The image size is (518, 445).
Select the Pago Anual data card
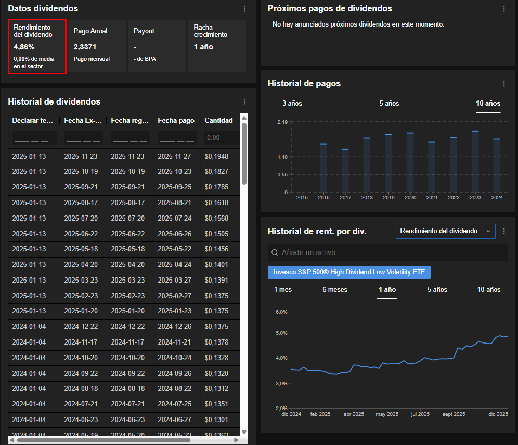tap(97, 46)
